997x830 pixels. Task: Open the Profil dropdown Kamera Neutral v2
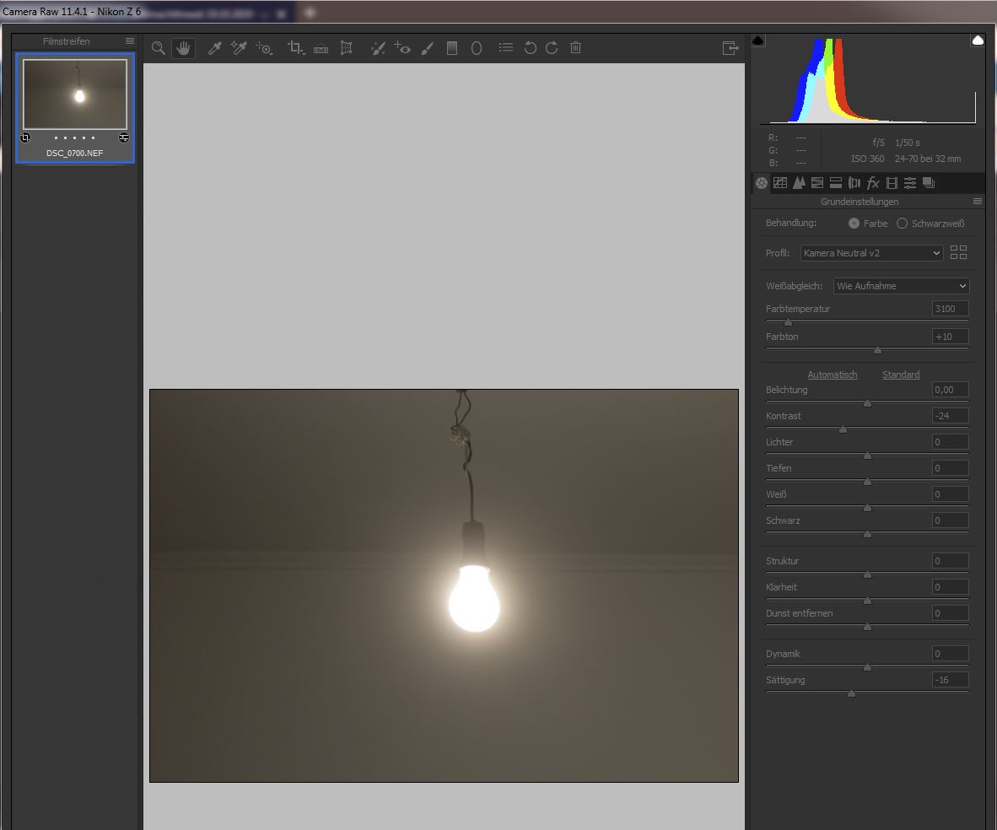pyautogui.click(x=871, y=253)
